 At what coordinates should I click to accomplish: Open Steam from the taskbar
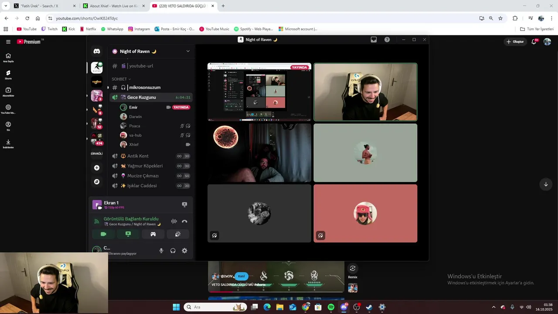pos(369,307)
